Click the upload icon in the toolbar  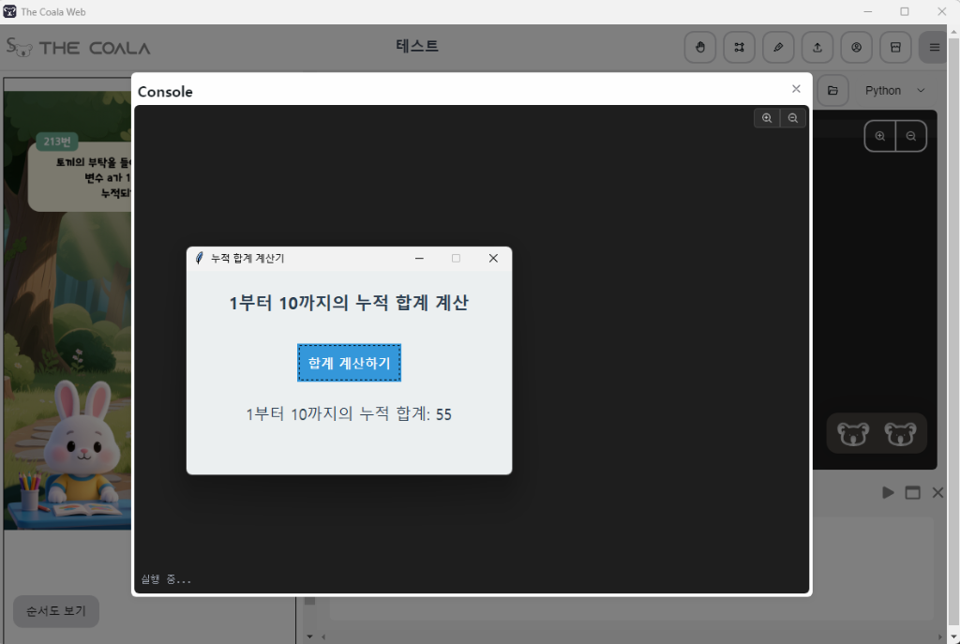(817, 47)
